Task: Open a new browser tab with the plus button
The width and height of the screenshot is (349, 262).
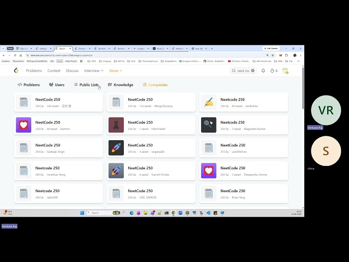Action: click(212, 49)
